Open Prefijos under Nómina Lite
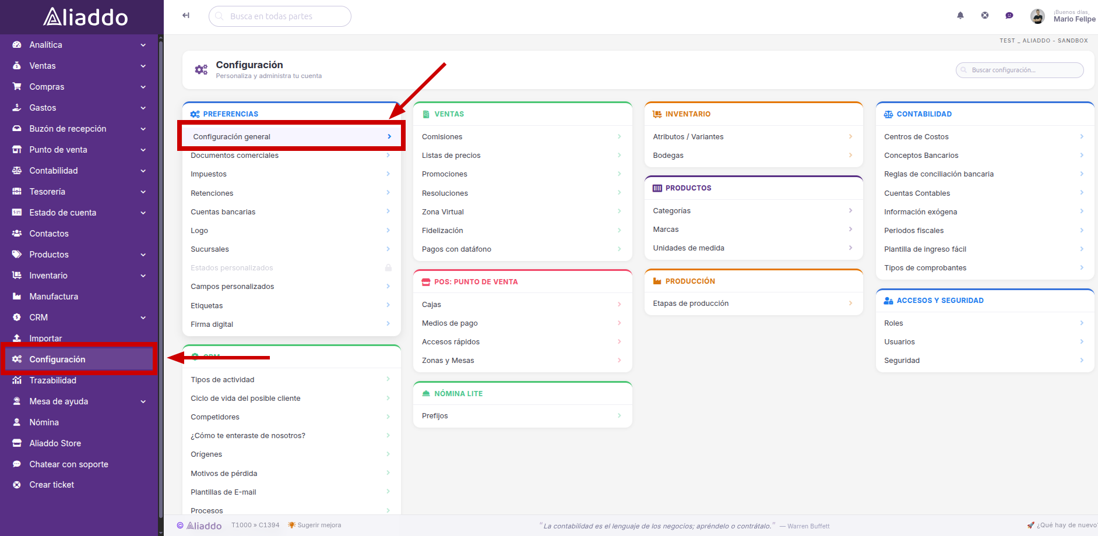The height and width of the screenshot is (536, 1098). point(522,416)
